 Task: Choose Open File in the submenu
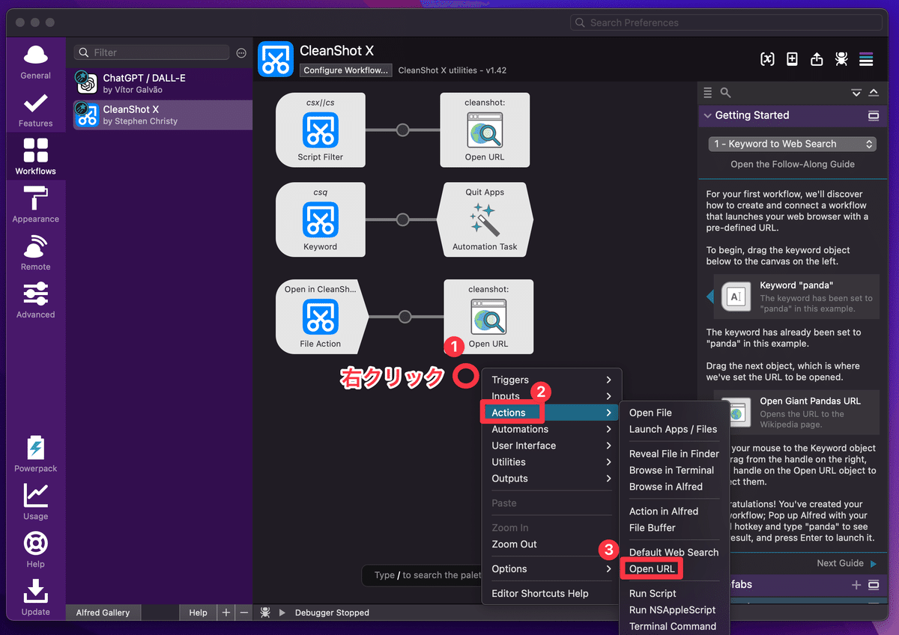tap(650, 413)
